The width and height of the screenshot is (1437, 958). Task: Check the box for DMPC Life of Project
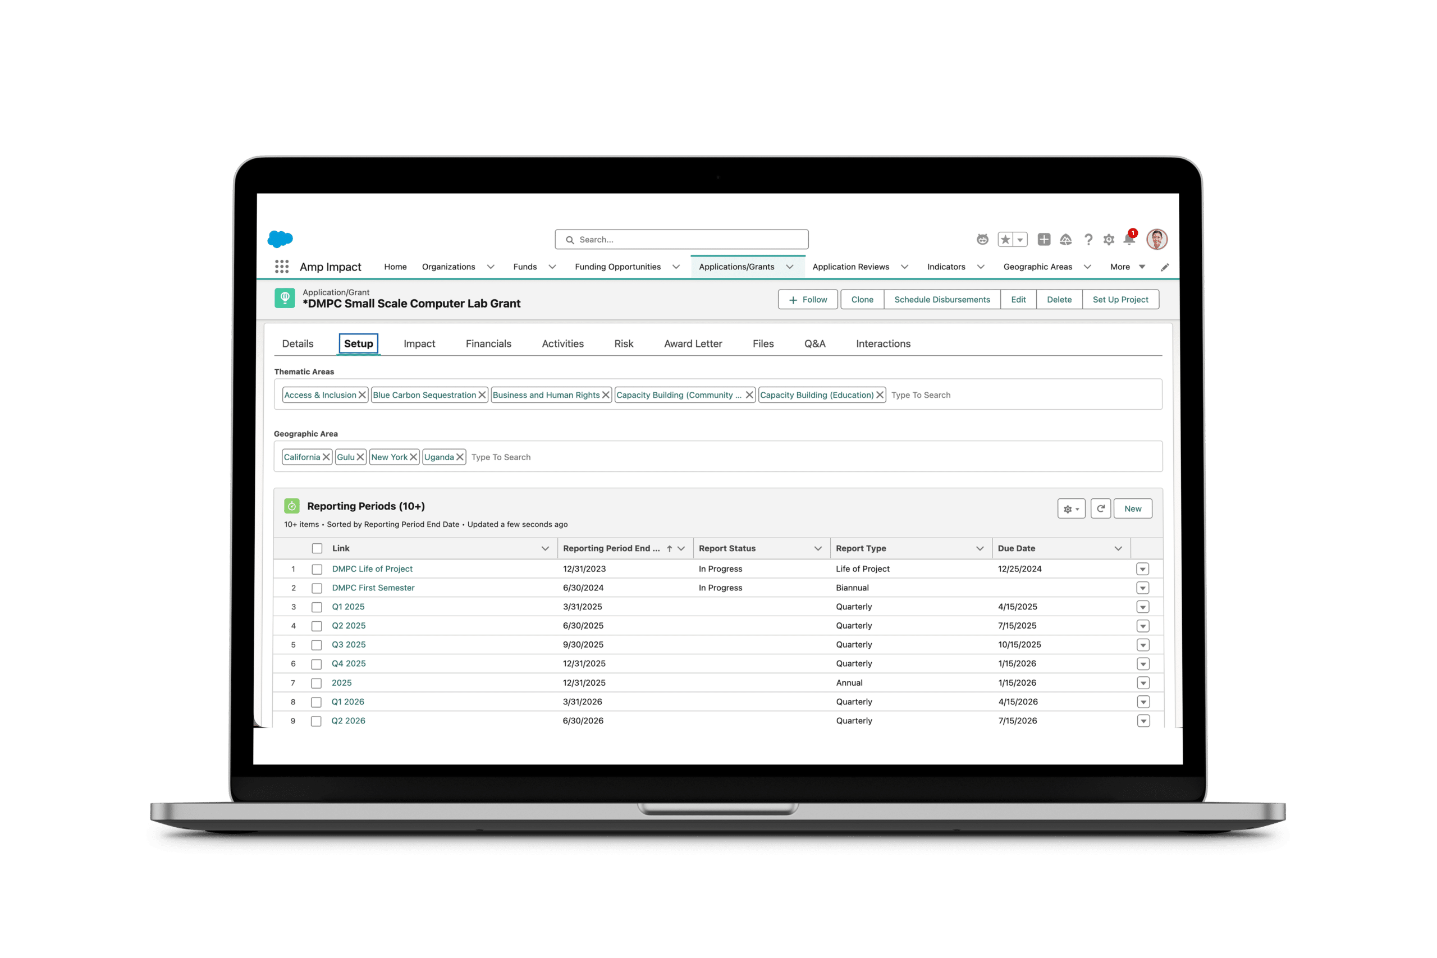point(317,569)
